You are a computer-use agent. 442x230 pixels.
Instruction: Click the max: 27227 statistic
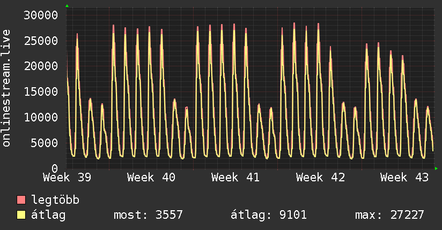(x=389, y=215)
